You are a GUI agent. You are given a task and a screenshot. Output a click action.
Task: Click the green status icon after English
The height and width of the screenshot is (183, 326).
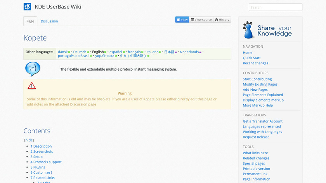[x=106, y=52]
